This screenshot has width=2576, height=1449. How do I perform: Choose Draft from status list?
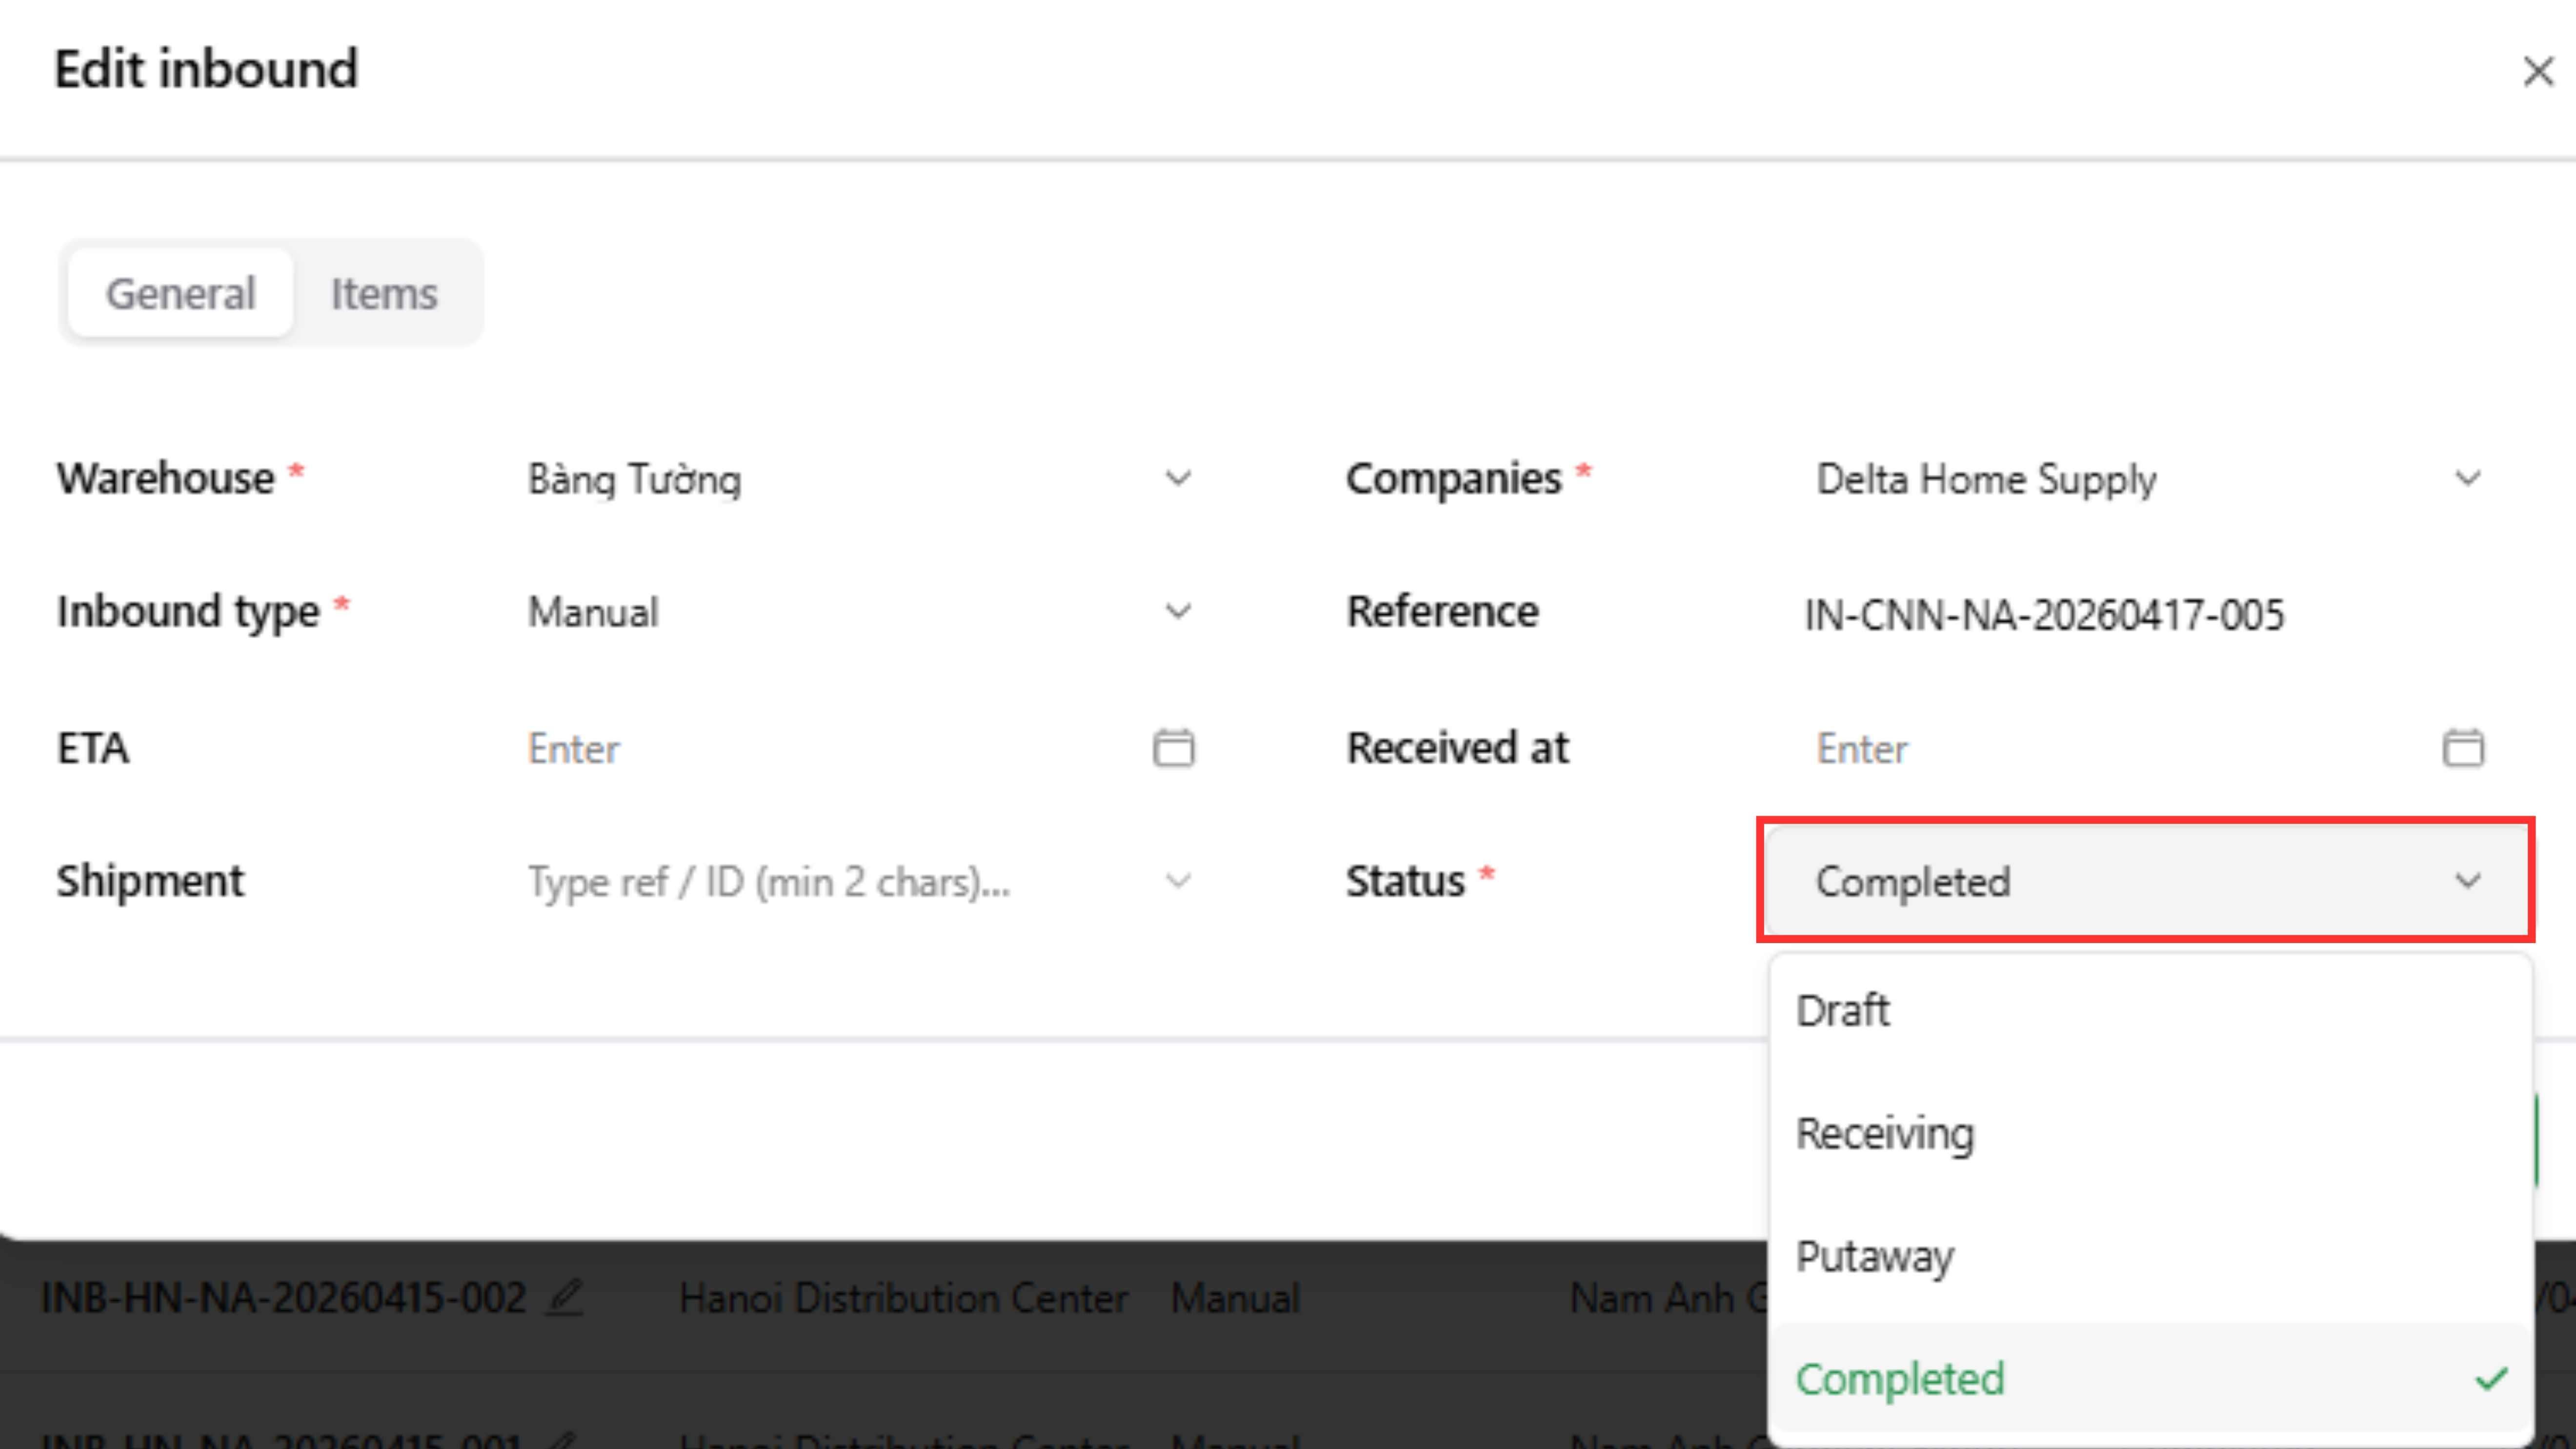(1843, 1010)
